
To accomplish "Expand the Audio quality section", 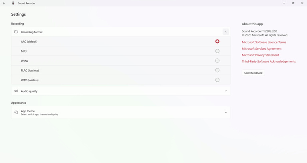I will click(x=225, y=91).
